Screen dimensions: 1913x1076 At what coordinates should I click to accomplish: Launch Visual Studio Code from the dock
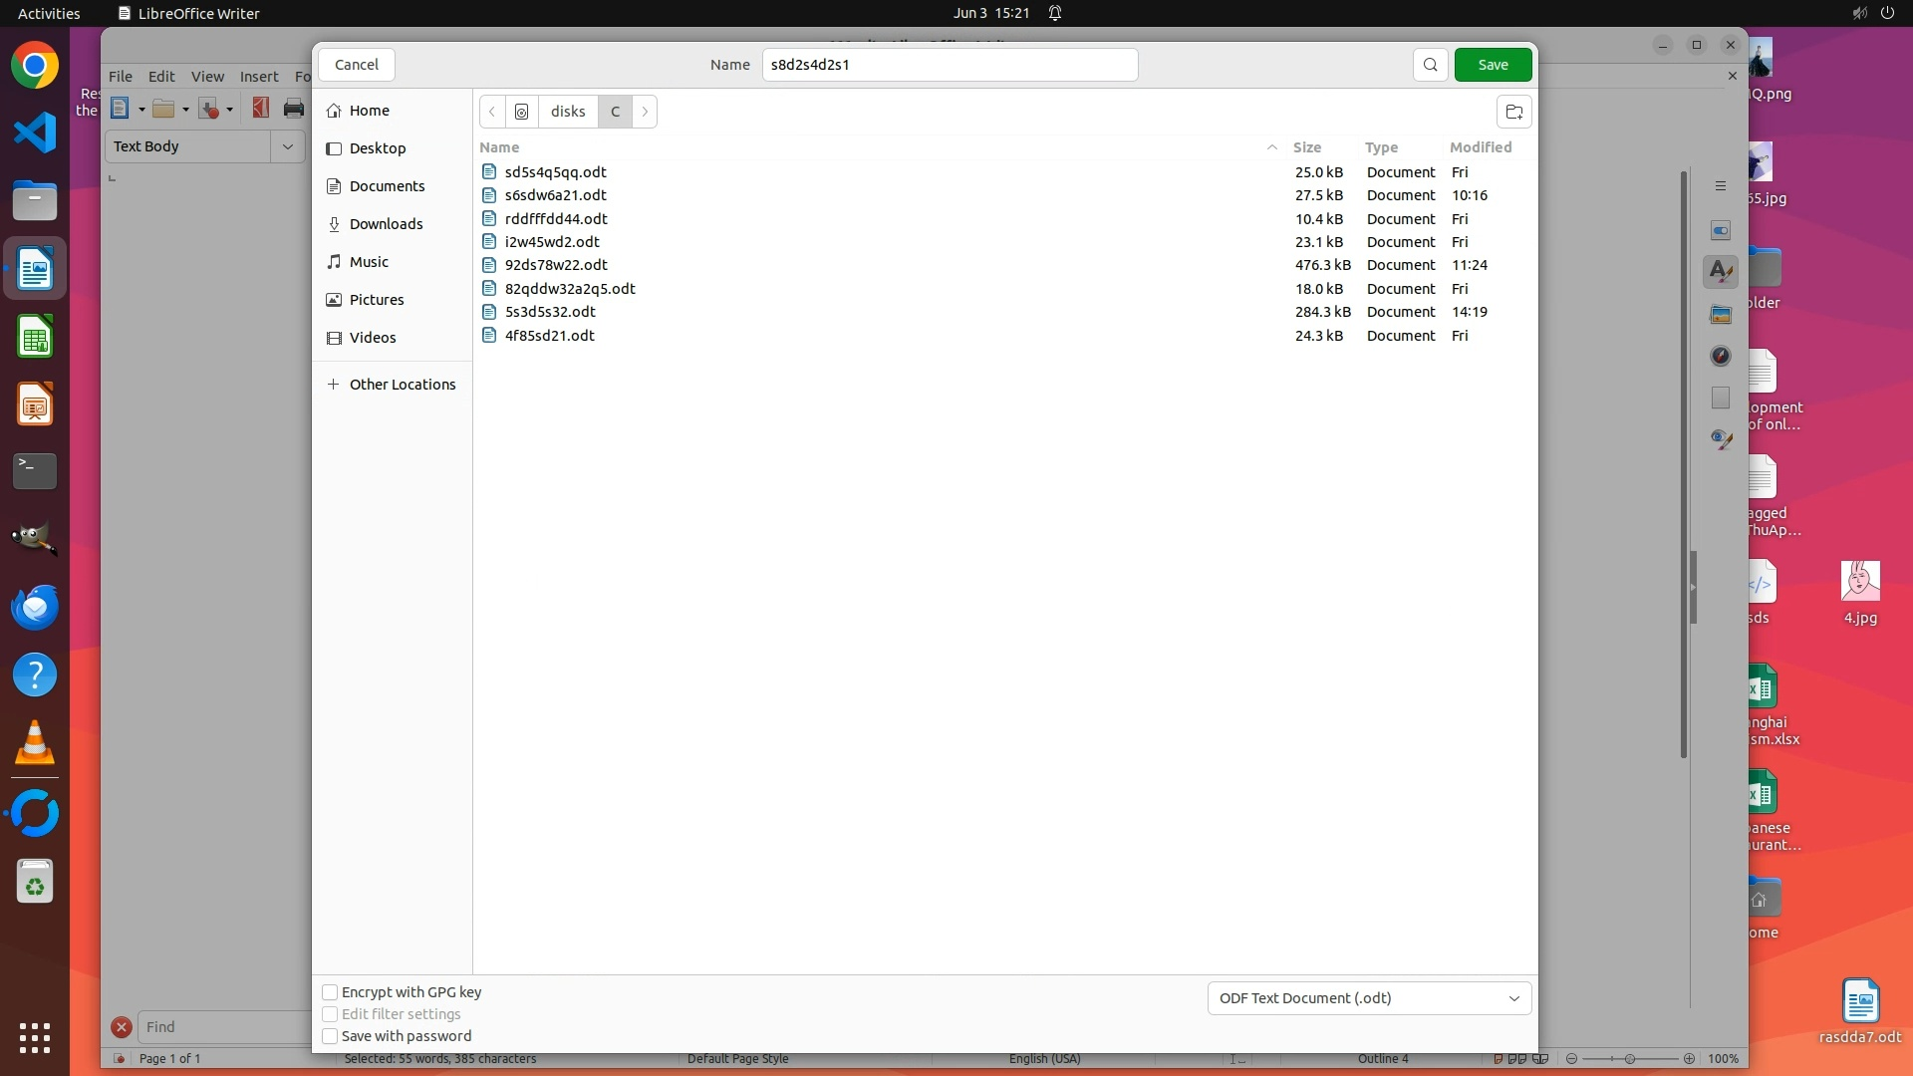point(35,133)
